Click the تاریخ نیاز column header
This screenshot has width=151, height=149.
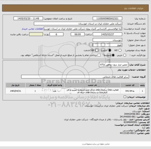(15, 85)
